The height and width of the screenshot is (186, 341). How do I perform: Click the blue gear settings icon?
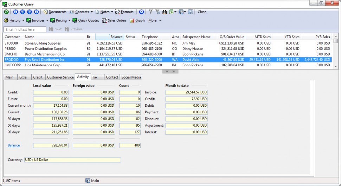(x=141, y=12)
